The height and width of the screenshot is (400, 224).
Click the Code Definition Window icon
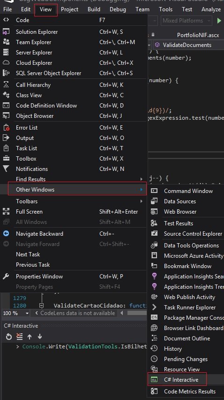click(6, 105)
